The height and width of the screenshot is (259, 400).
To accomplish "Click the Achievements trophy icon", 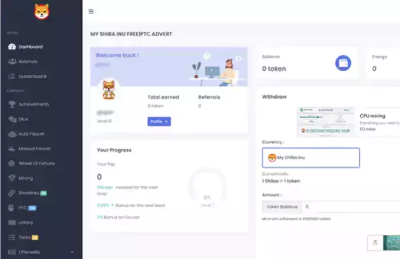I will (12, 104).
